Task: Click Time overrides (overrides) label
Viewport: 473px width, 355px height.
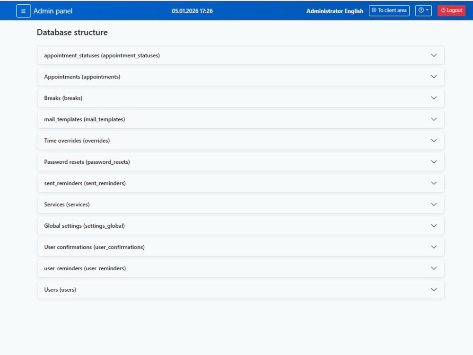Action: pyautogui.click(x=77, y=141)
